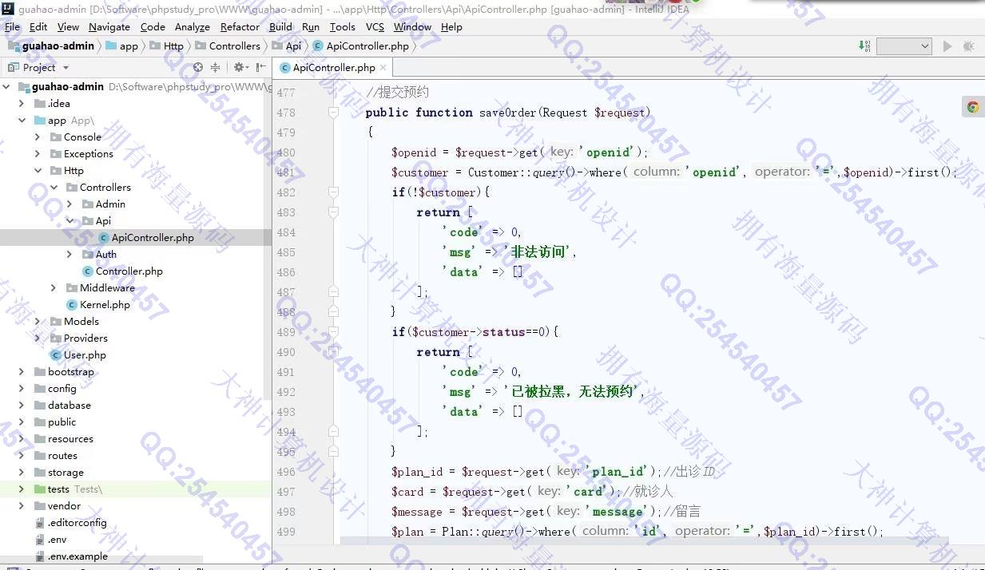
Task: Expand the Models folder arrow
Action: tap(38, 321)
